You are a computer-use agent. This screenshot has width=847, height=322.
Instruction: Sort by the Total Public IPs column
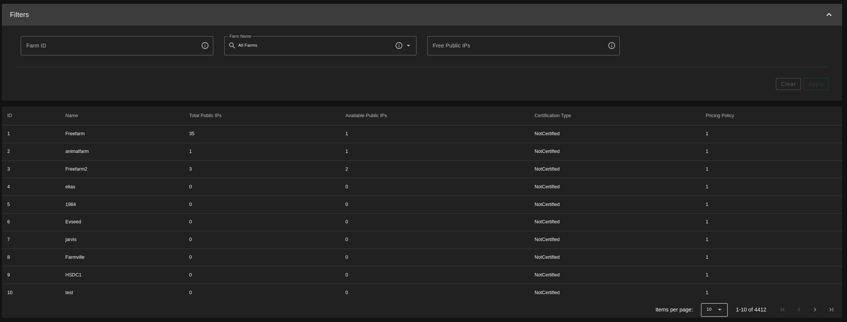[205, 116]
